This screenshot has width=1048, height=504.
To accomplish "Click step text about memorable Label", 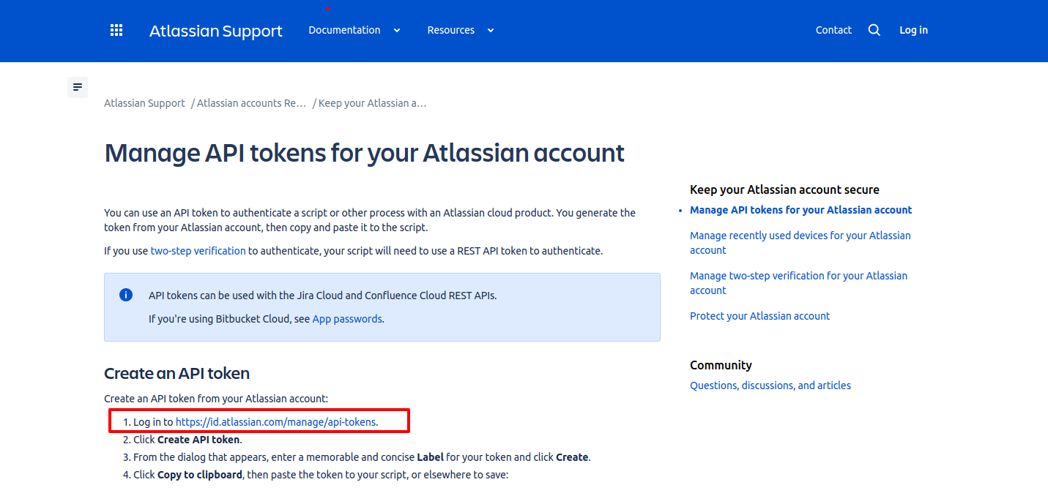I will coord(362,457).
